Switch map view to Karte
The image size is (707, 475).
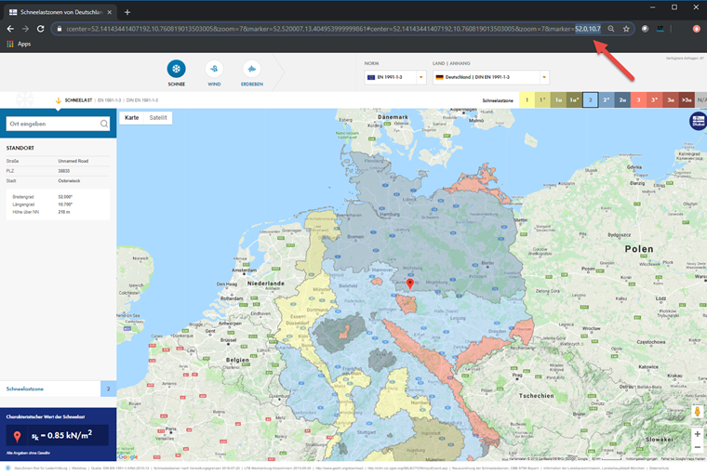pyautogui.click(x=132, y=118)
